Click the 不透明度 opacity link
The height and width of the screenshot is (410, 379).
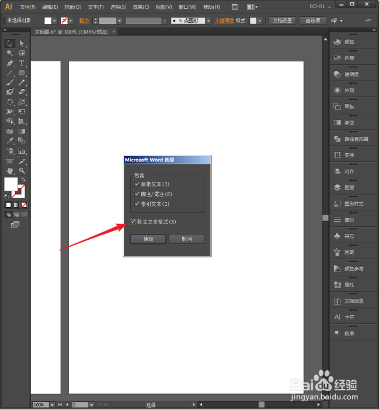pyautogui.click(x=224, y=20)
